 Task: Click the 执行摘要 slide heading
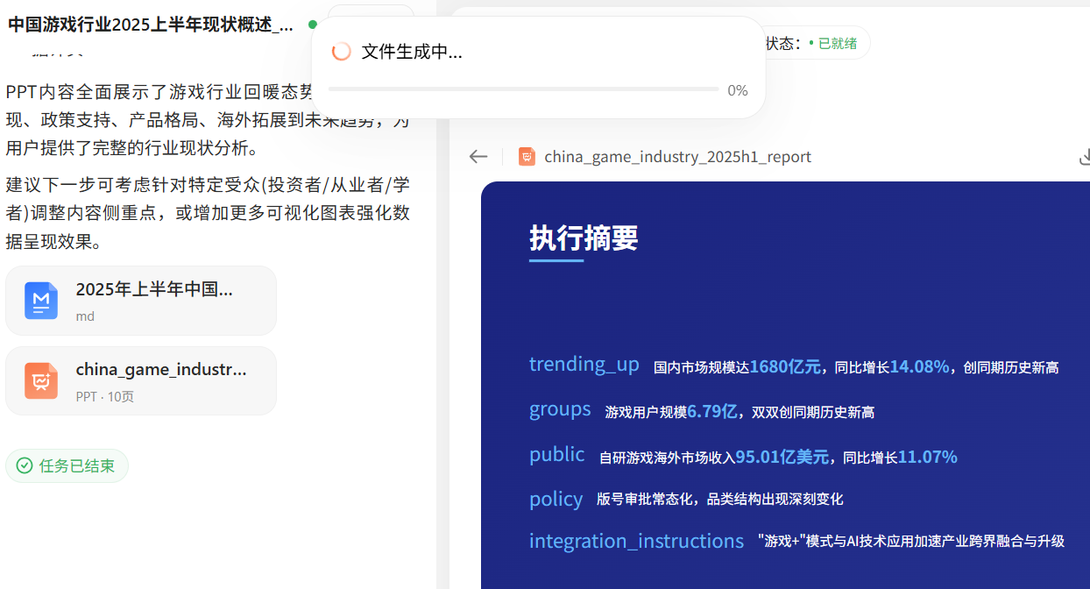tap(584, 238)
